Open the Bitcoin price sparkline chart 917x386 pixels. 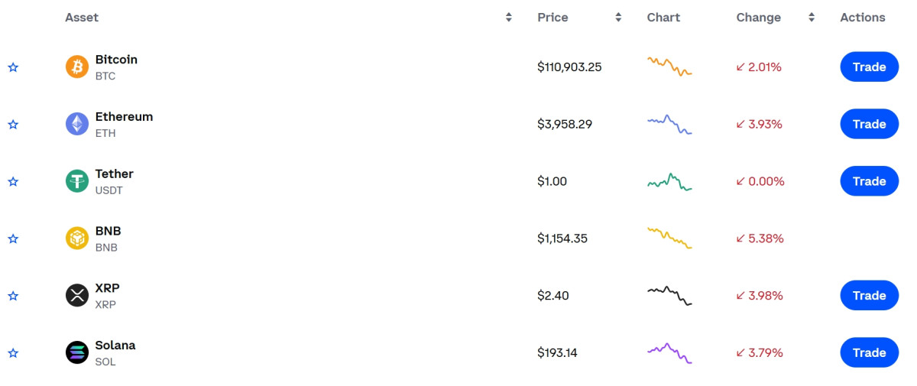[669, 66]
